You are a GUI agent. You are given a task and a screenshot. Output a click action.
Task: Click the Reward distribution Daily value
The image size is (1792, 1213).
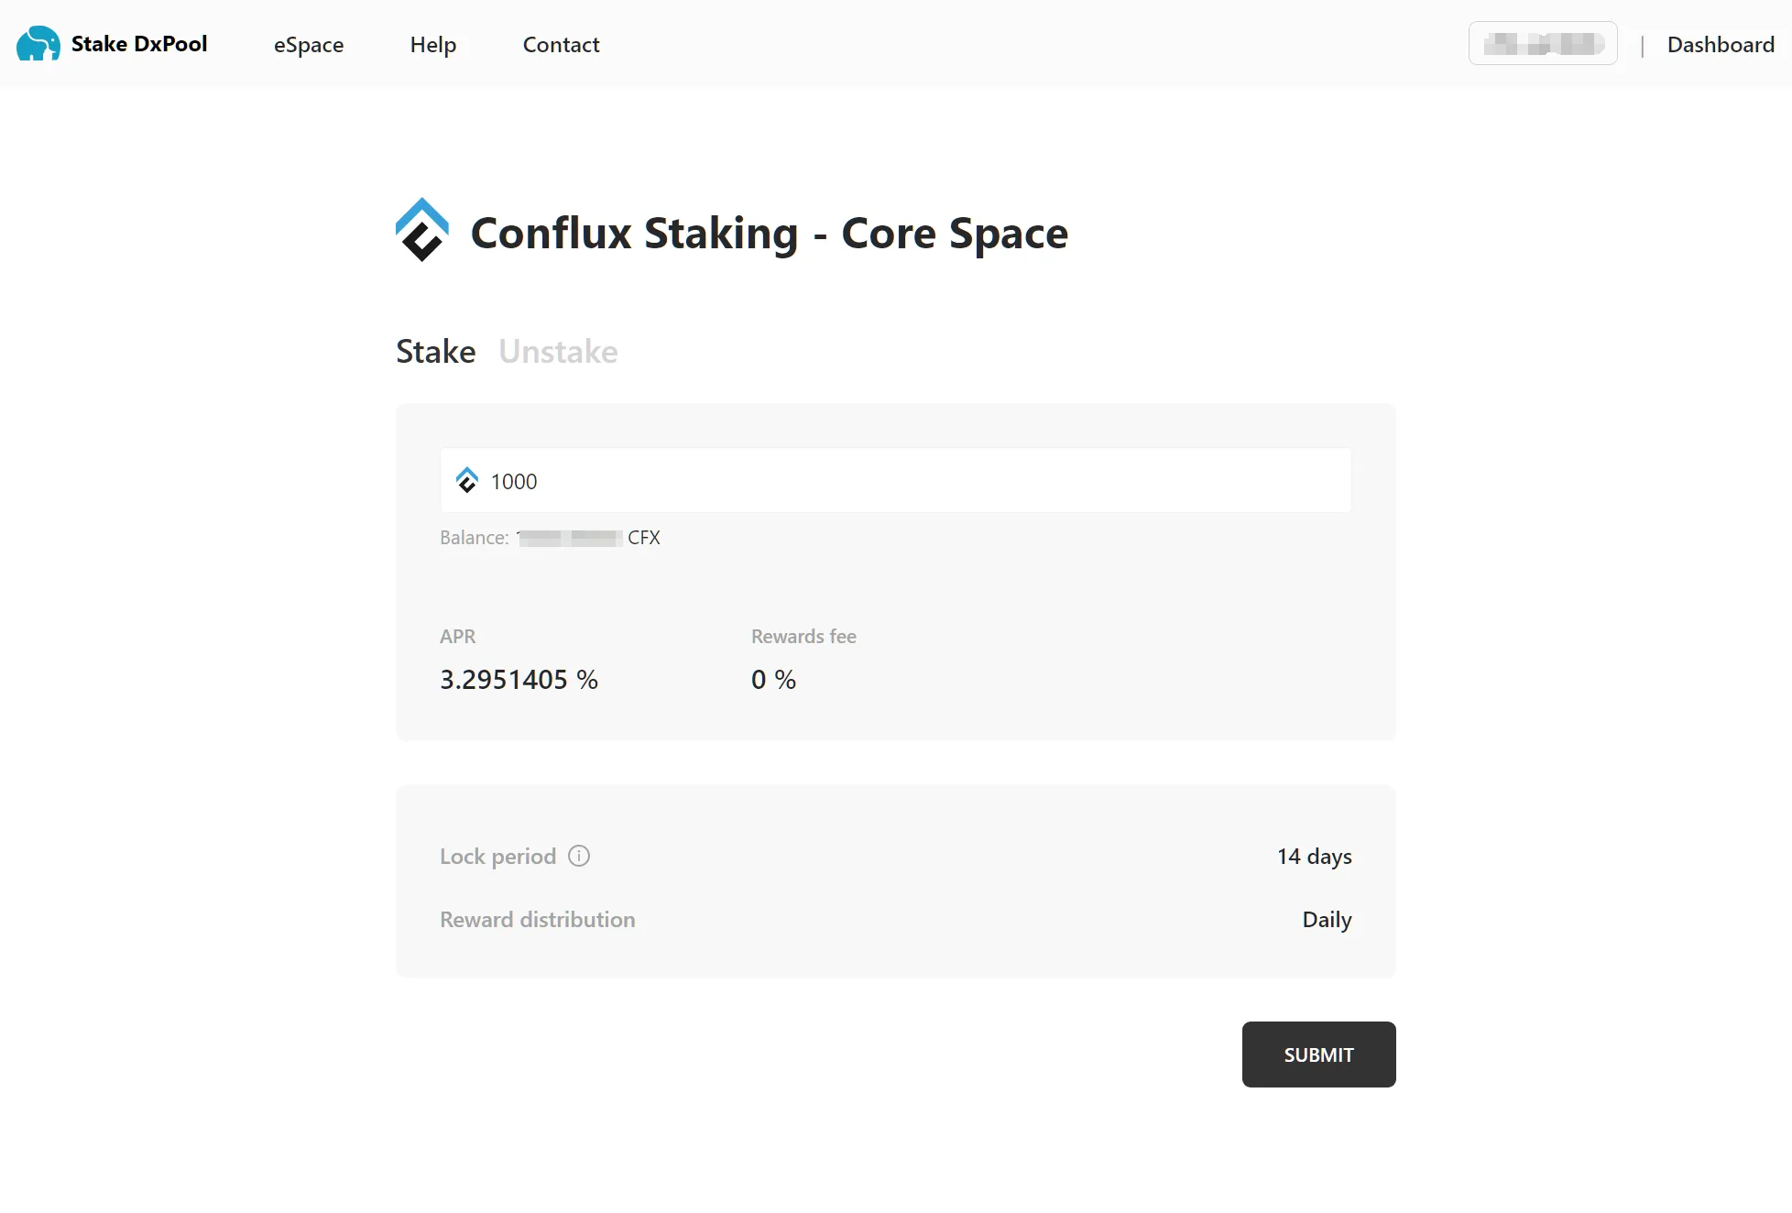(1326, 919)
